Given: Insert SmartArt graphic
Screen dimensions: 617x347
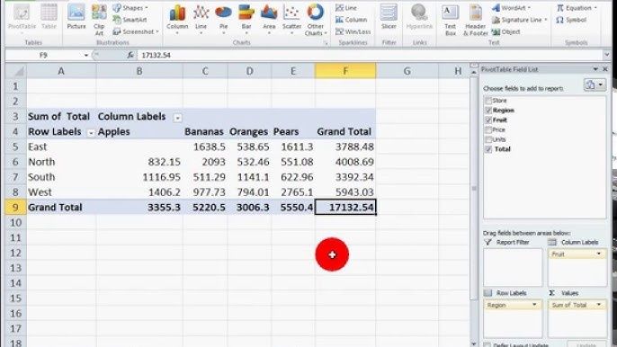Looking at the screenshot, I should coord(130,19).
